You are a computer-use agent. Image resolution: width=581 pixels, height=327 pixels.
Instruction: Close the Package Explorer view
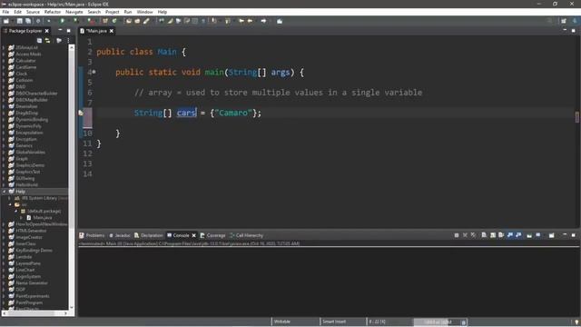(x=46, y=31)
